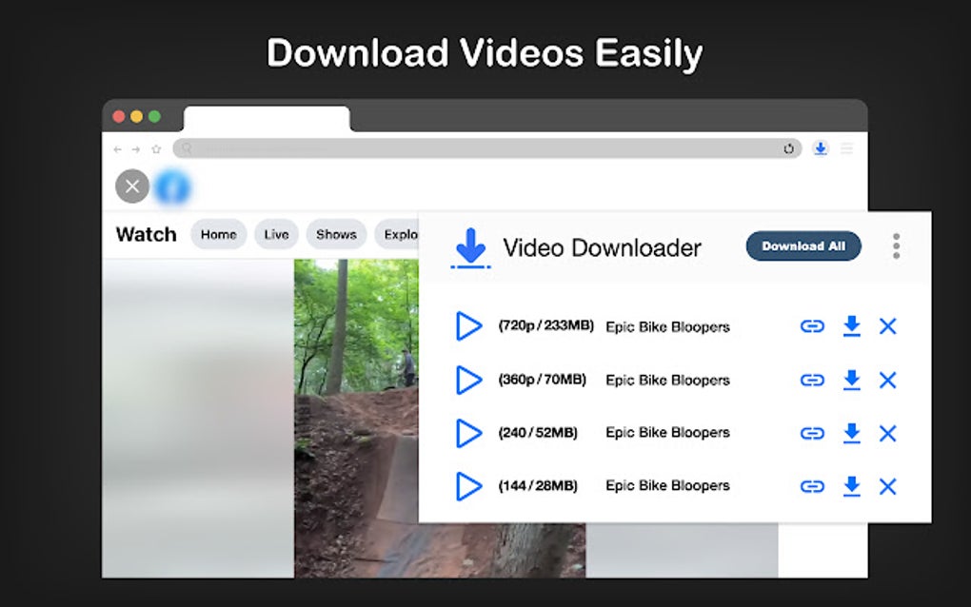Select the Home tab in Watch
971x607 pixels.
pos(219,234)
